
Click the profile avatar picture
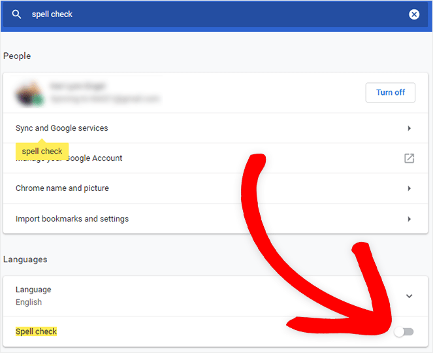pyautogui.click(x=30, y=93)
